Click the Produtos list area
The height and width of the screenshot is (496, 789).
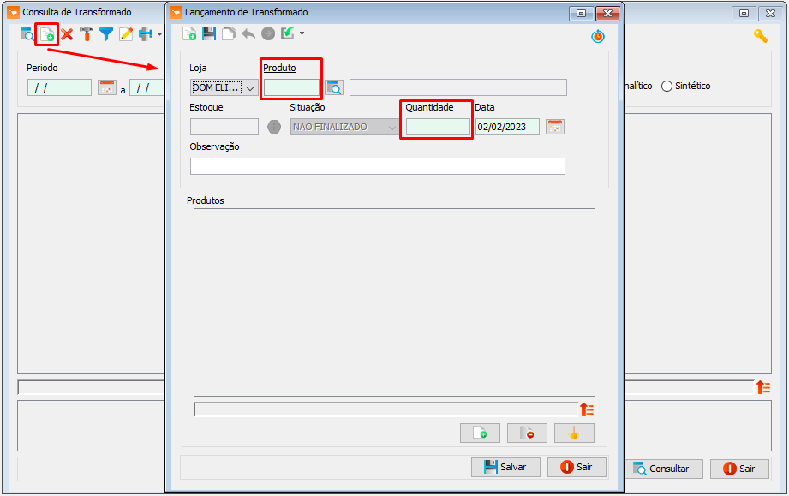394,302
